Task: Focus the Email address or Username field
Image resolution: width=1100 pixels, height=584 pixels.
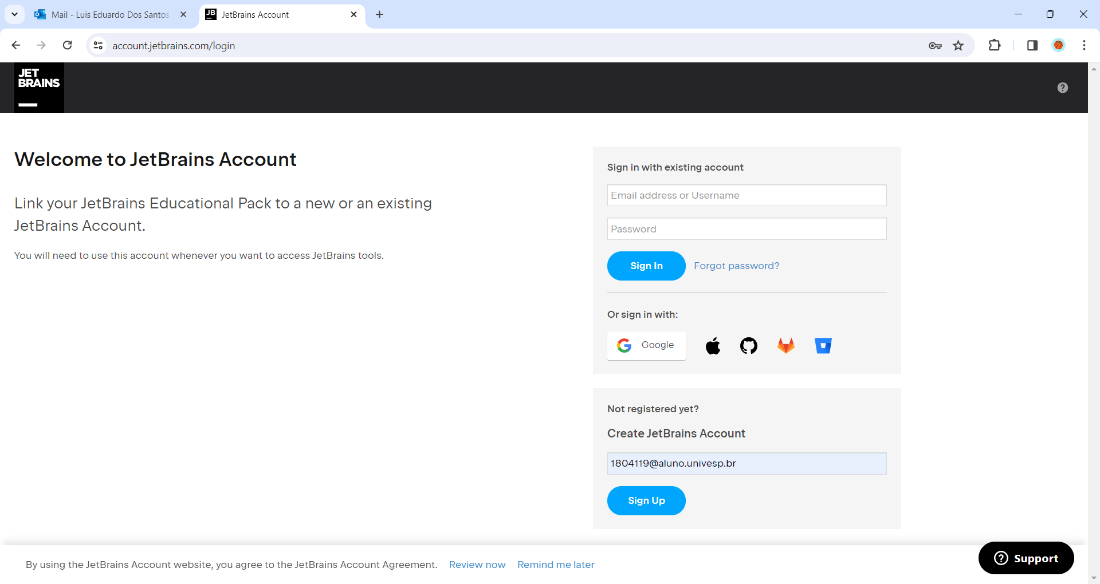Action: pos(747,195)
